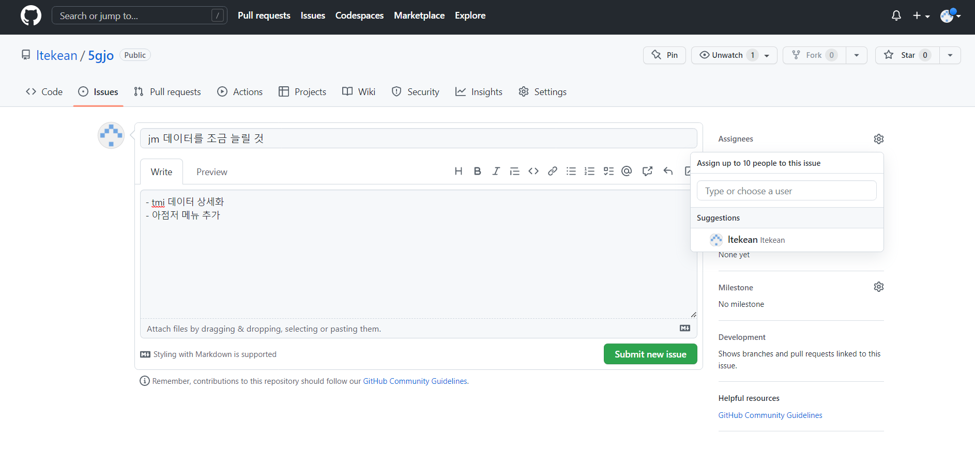
Task: Click the Fork button
Action: click(x=814, y=55)
